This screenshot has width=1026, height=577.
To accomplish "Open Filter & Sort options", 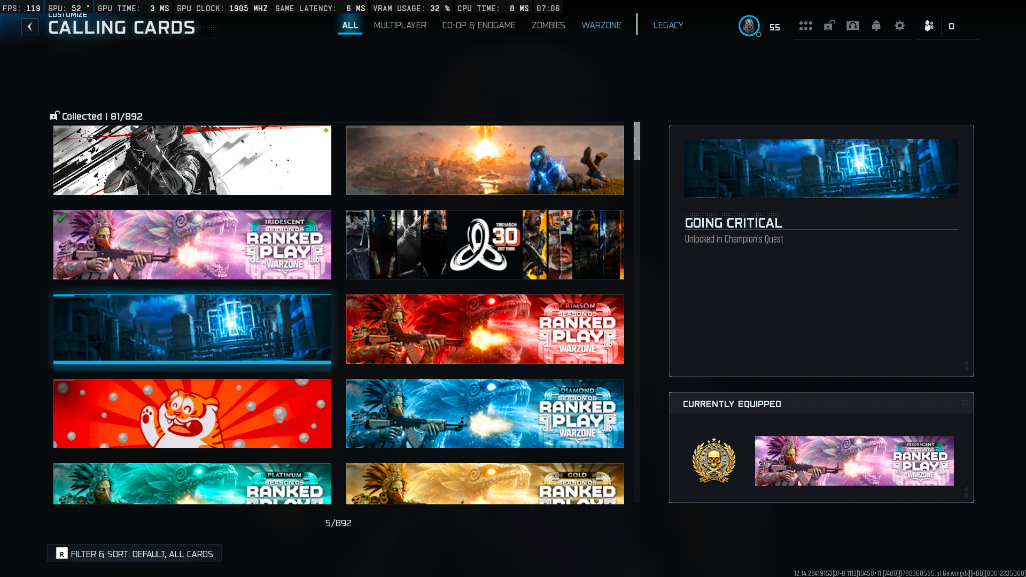I will [135, 553].
